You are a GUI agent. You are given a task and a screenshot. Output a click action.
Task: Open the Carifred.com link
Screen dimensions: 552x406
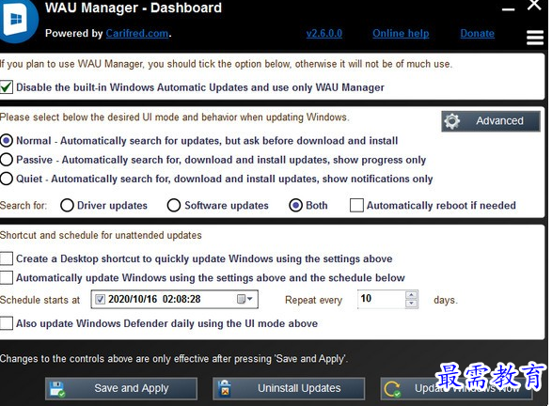point(137,34)
